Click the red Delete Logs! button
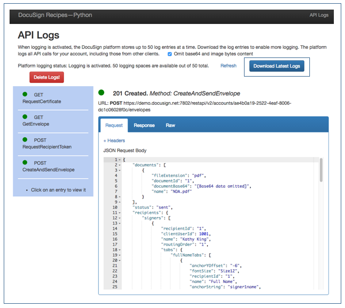Viewport: 345px width, 308px height. click(x=47, y=77)
